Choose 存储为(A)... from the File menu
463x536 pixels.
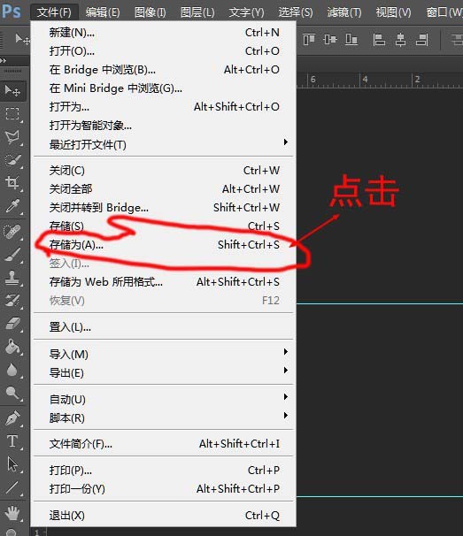pos(164,245)
